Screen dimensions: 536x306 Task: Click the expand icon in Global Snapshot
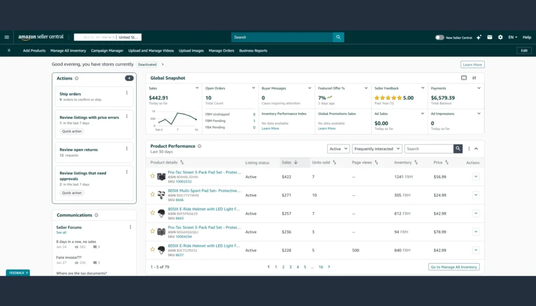coord(464,78)
